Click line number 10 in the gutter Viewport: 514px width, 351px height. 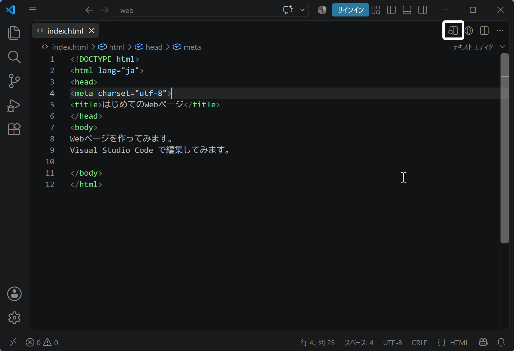coord(50,162)
